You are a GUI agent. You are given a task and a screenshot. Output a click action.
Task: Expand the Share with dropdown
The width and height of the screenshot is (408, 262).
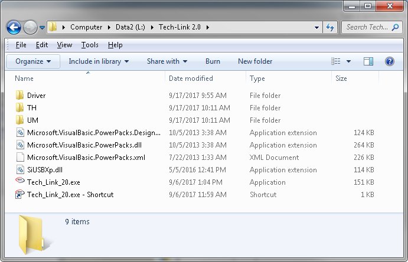tap(167, 61)
